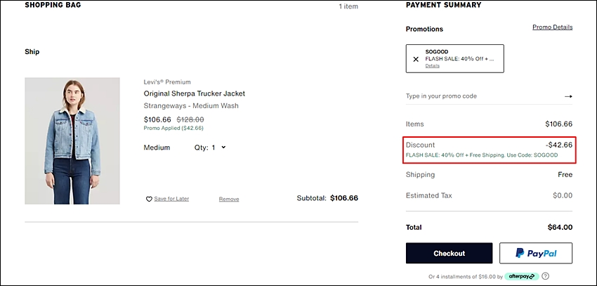
Task: Pay using the PayPal button
Action: click(536, 253)
